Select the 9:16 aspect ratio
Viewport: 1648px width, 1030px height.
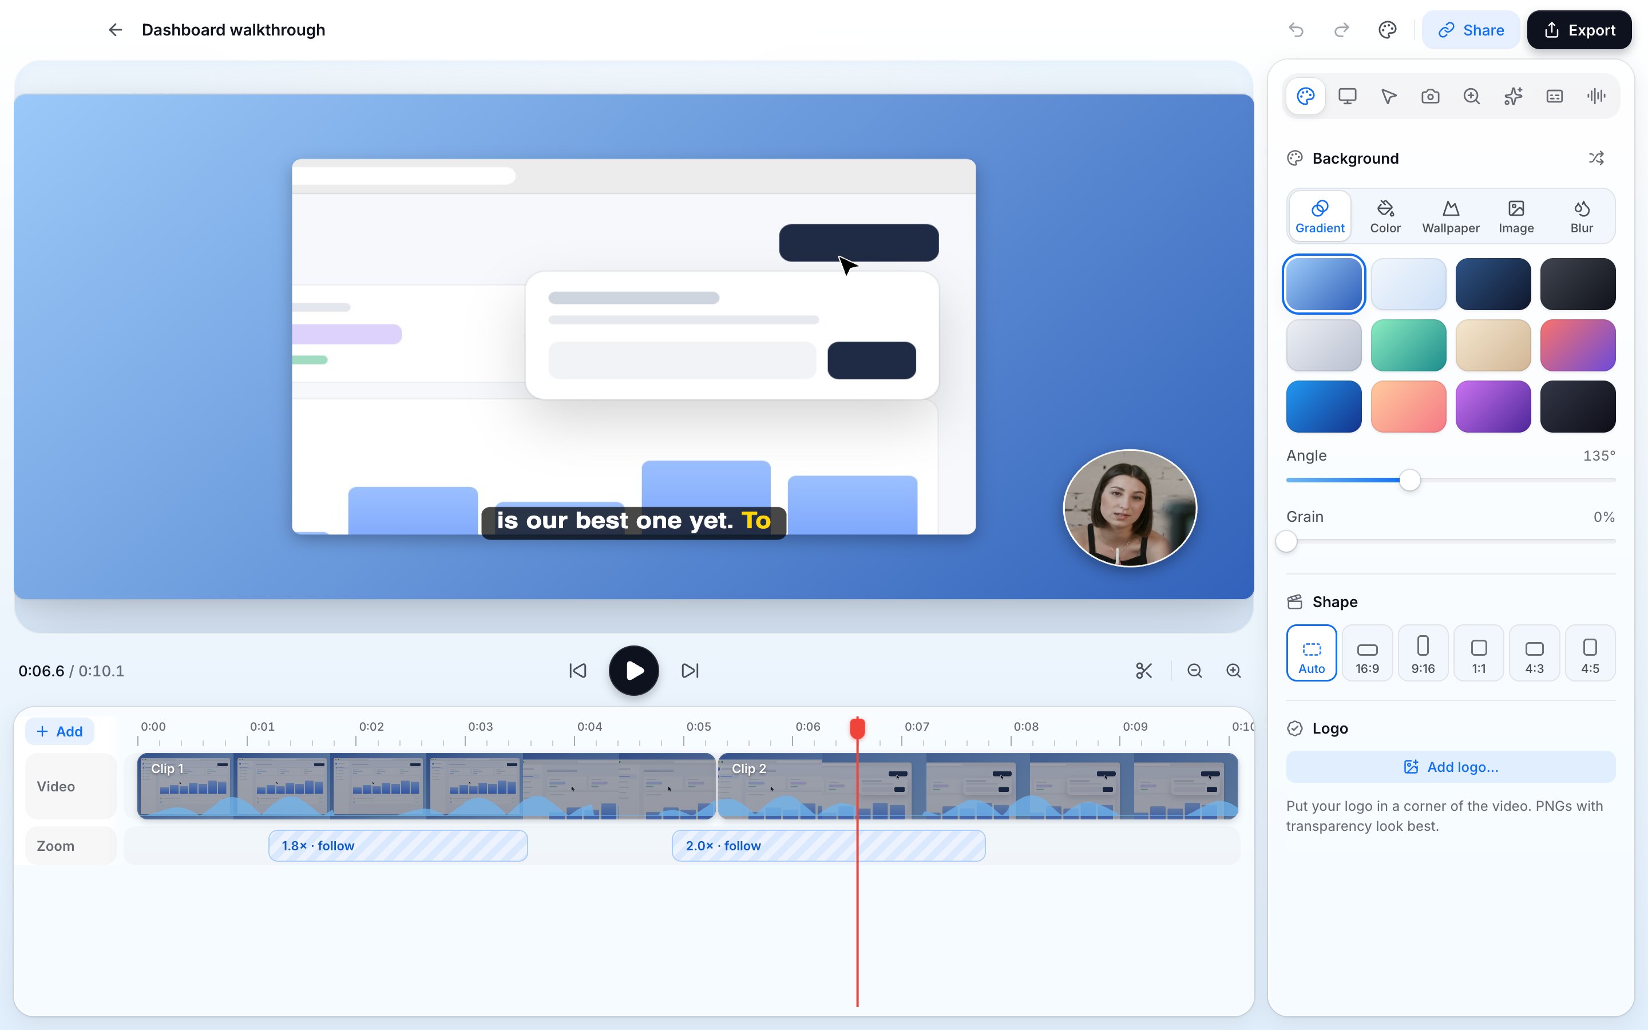tap(1423, 652)
